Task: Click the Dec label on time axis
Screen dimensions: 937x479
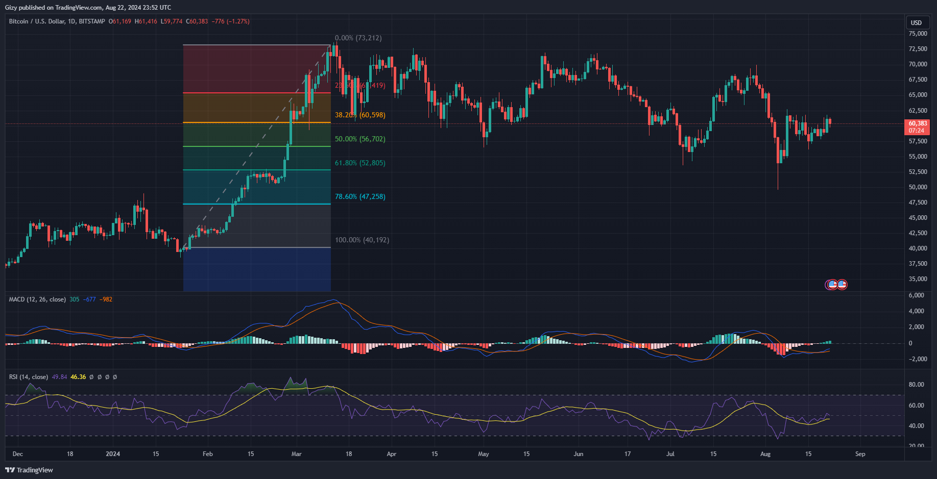Action: (18, 454)
